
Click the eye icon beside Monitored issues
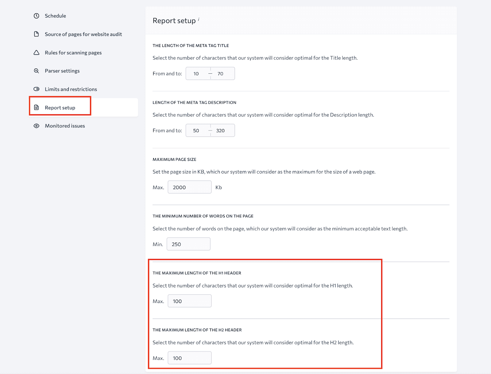coord(36,126)
